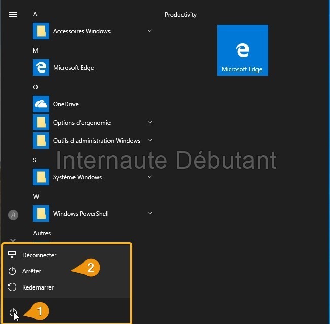330x324 pixels.
Task: Open Système Windows label
Action: (x=78, y=177)
